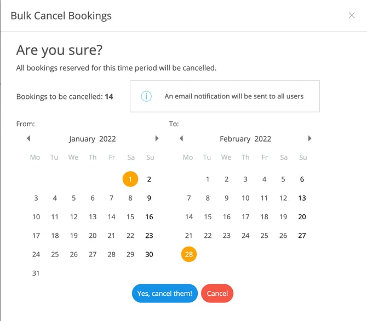
Task: Click 'Yes, cancel them!' button
Action: pos(164,294)
